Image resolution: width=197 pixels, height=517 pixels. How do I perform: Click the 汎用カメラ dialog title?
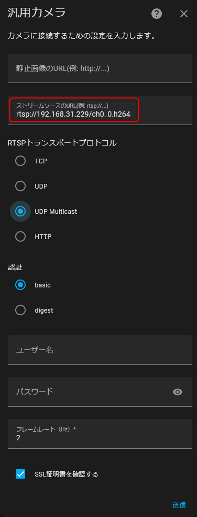click(x=37, y=13)
